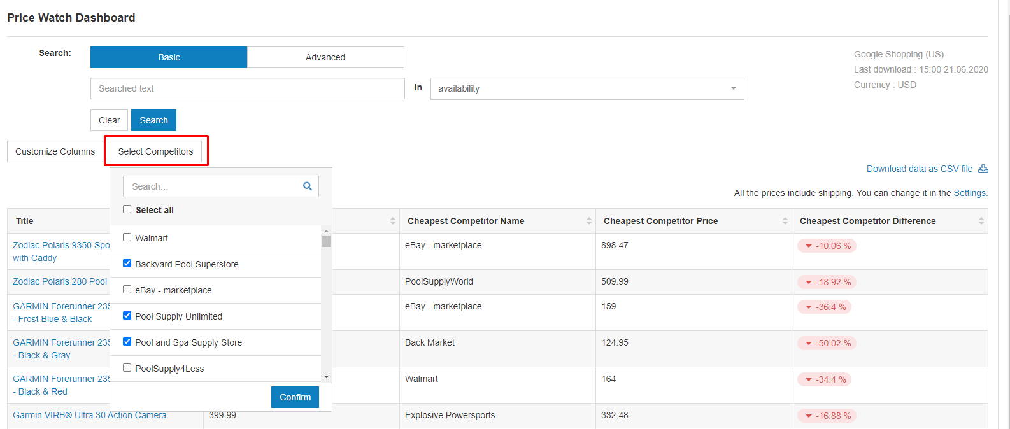Open the availability search field dropdown
Viewport: 1010px width, 429px height.
[587, 88]
